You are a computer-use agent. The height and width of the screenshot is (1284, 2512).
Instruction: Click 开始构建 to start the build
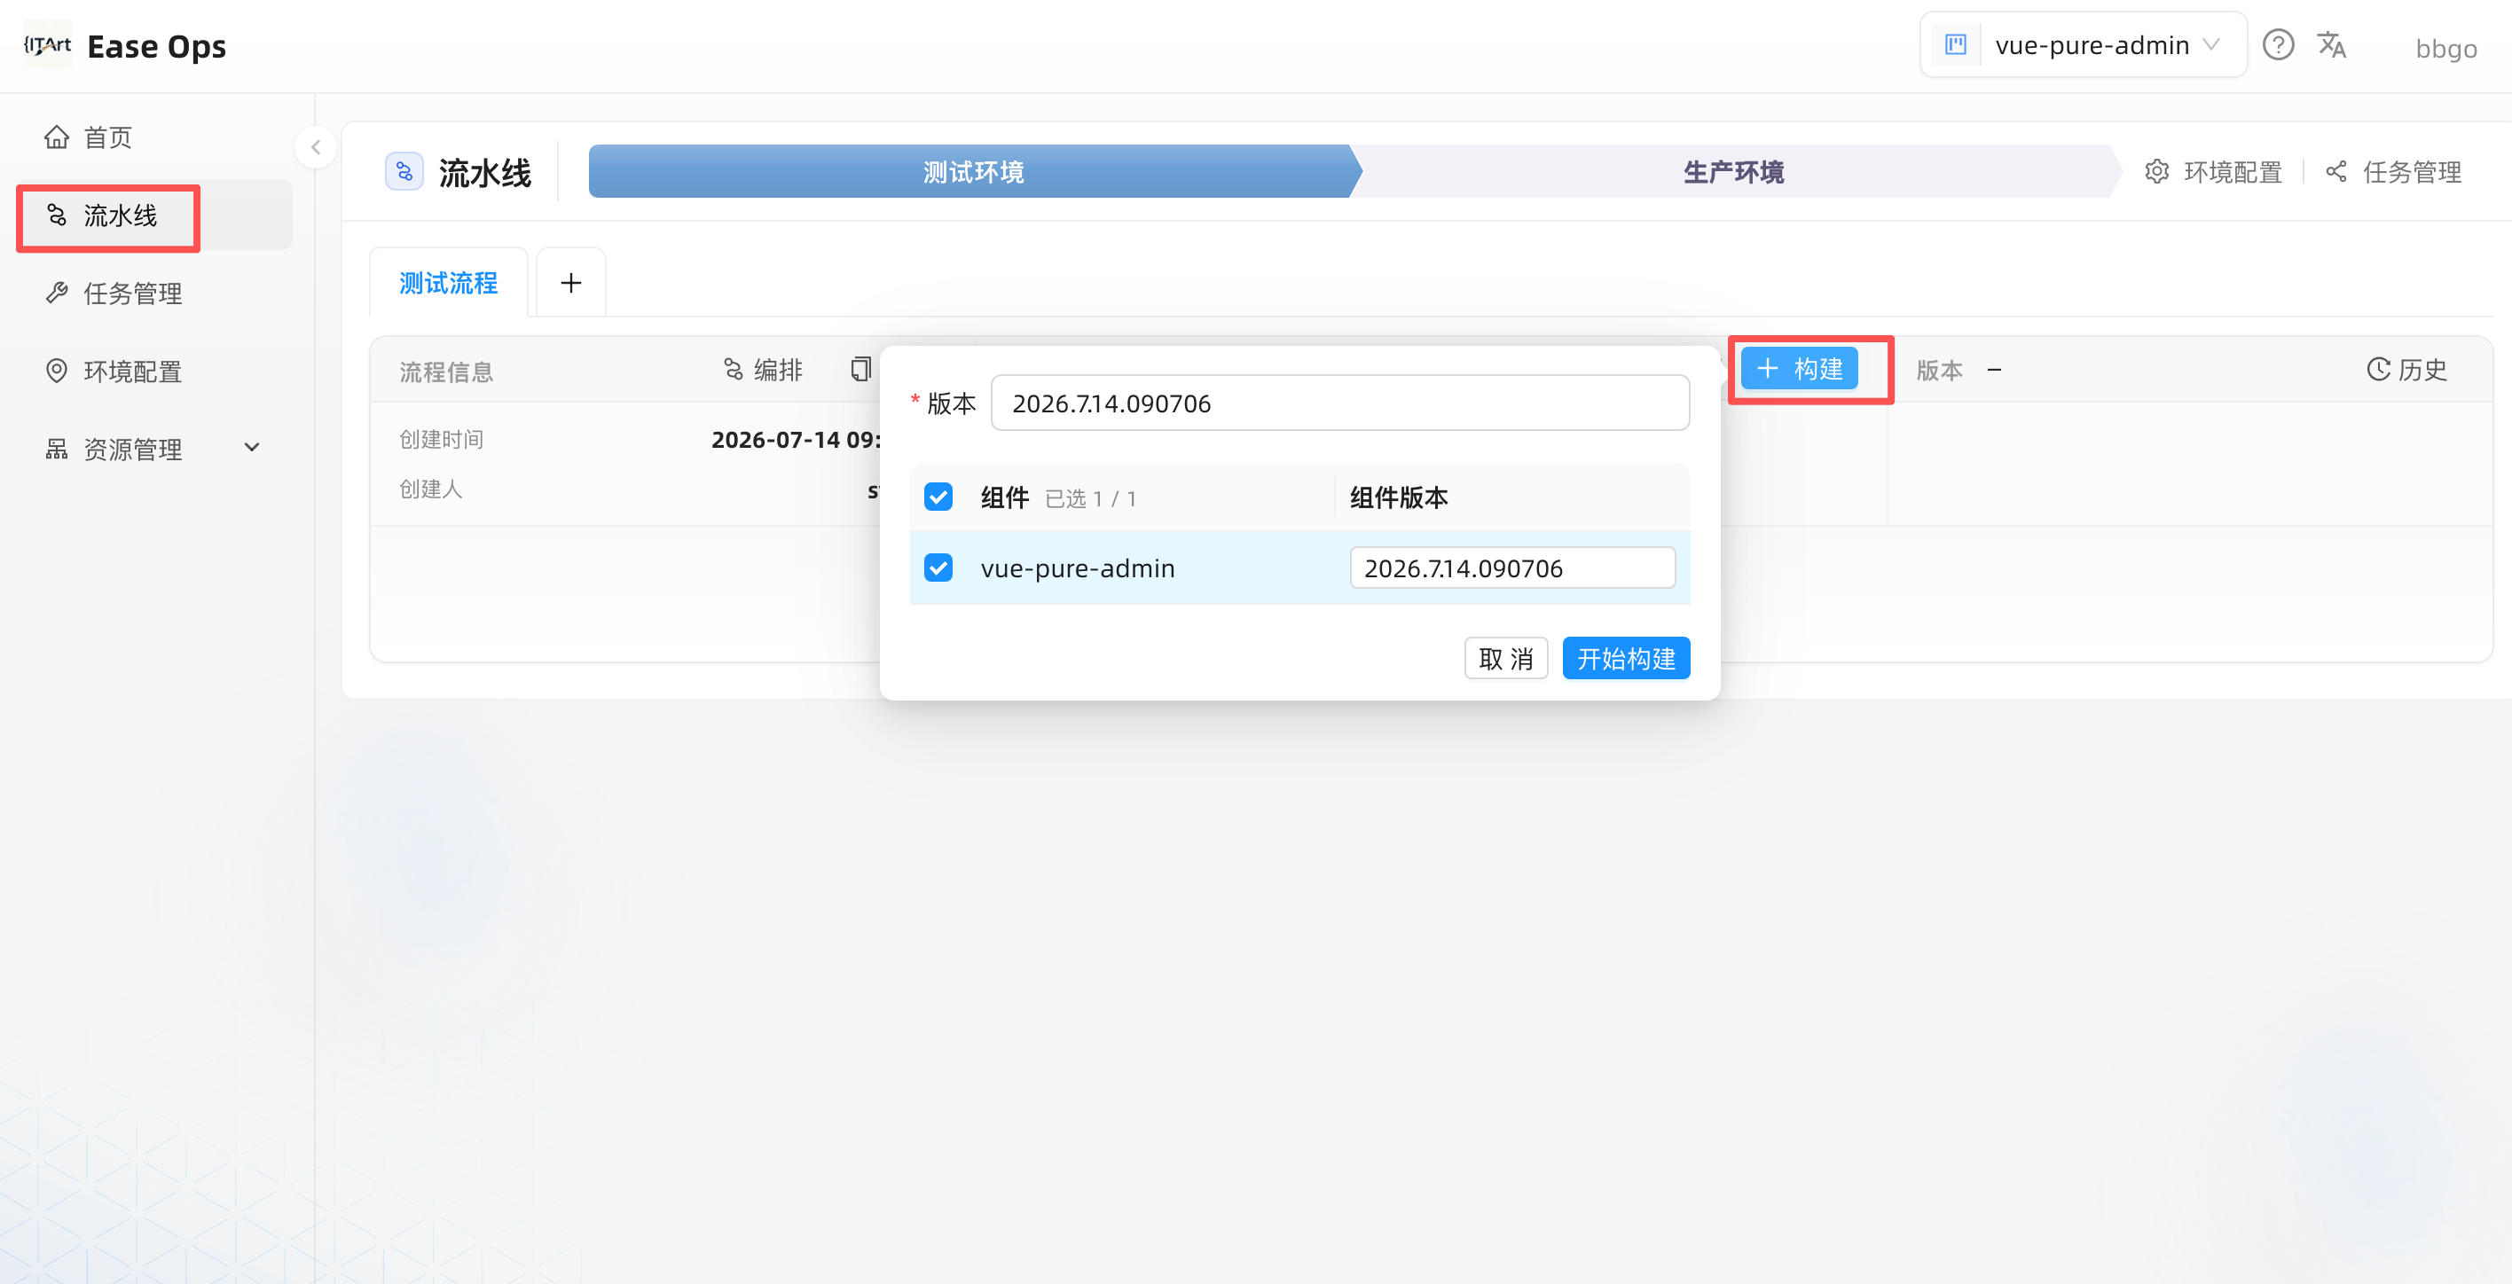(1626, 658)
